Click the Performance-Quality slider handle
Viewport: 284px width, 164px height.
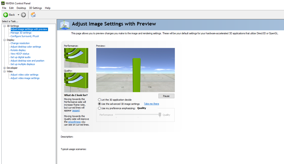(x=160, y=115)
